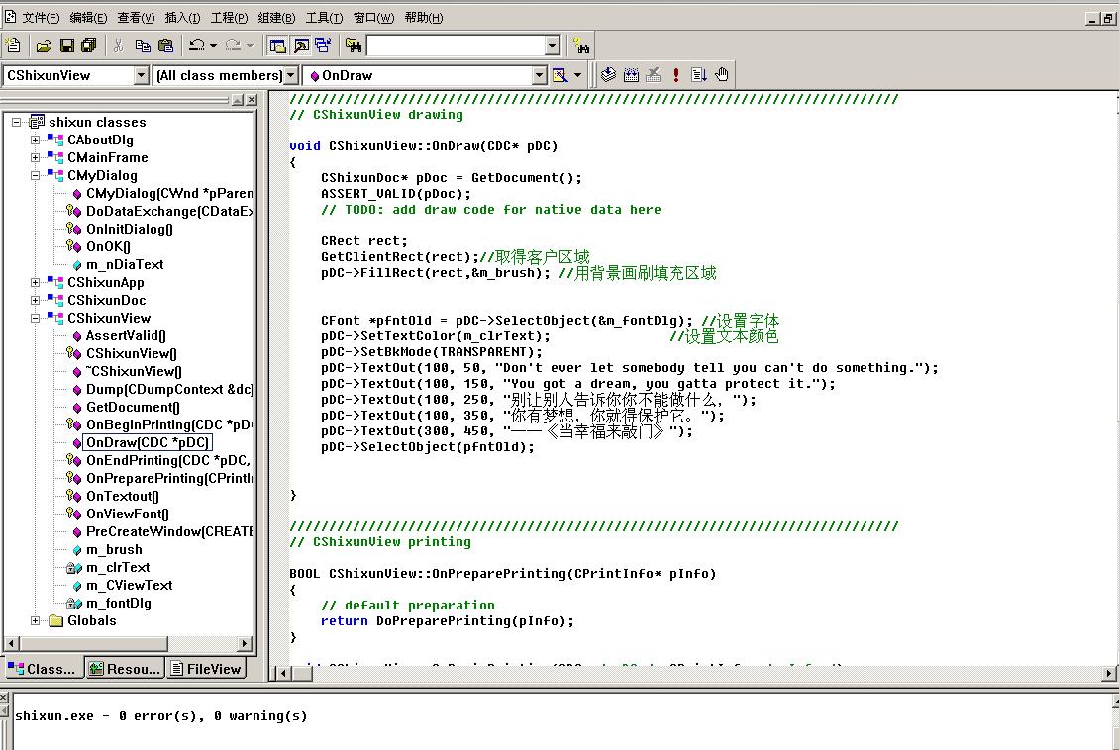Select GetDocument() in class tree
Viewport: 1119px width, 750px height.
click(x=133, y=407)
